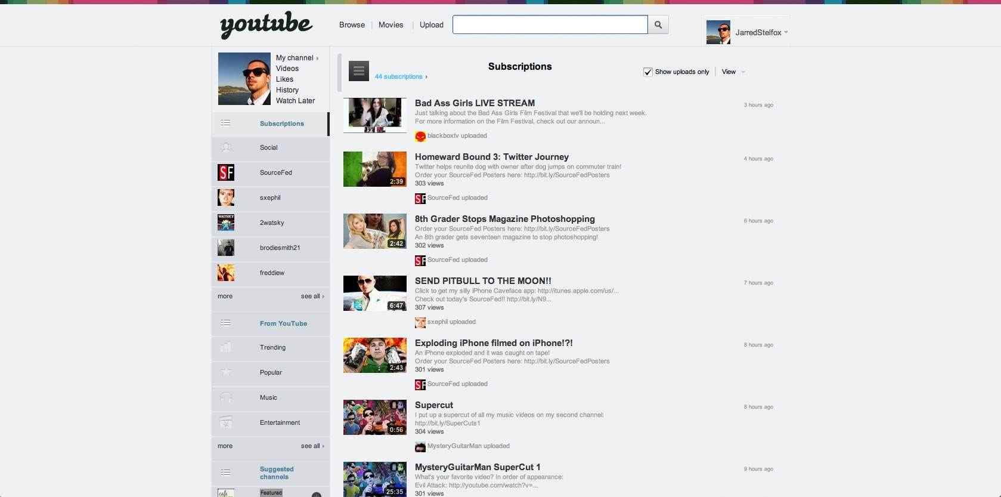This screenshot has width=1001, height=497.
Task: Open the History link in profile menu
Action: pos(287,90)
